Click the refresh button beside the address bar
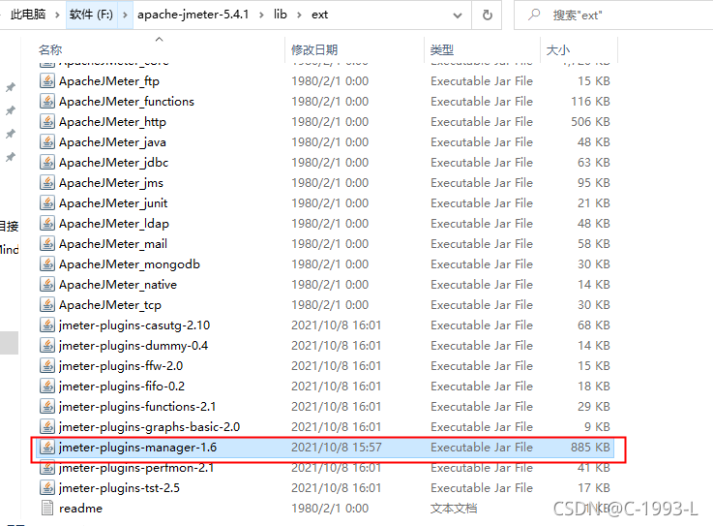This screenshot has width=713, height=526. point(487,15)
